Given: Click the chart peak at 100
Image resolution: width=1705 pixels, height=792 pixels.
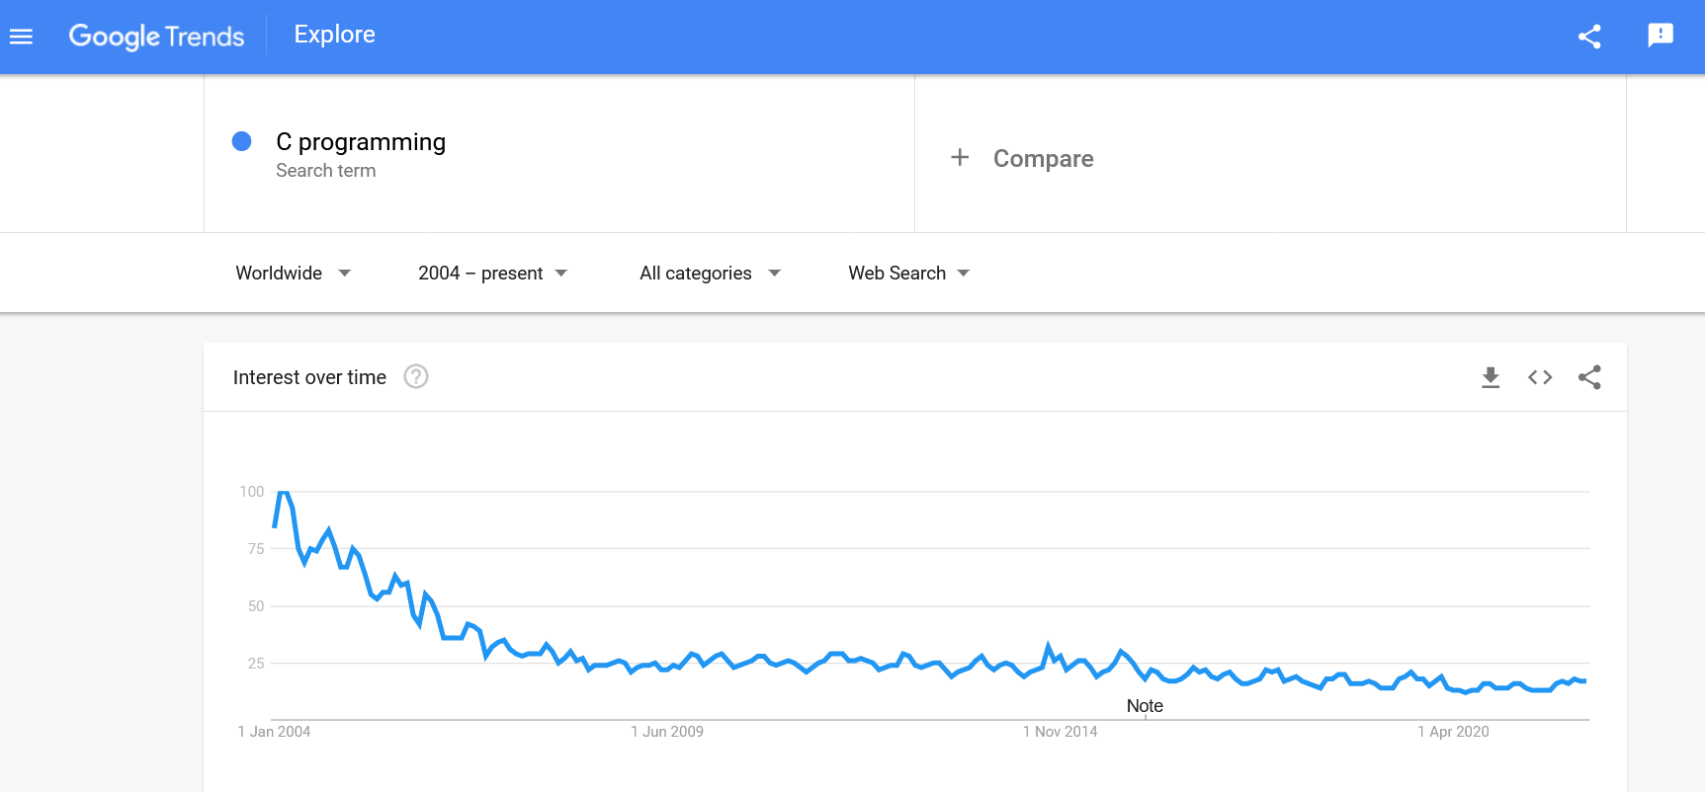Looking at the screenshot, I should (x=284, y=493).
